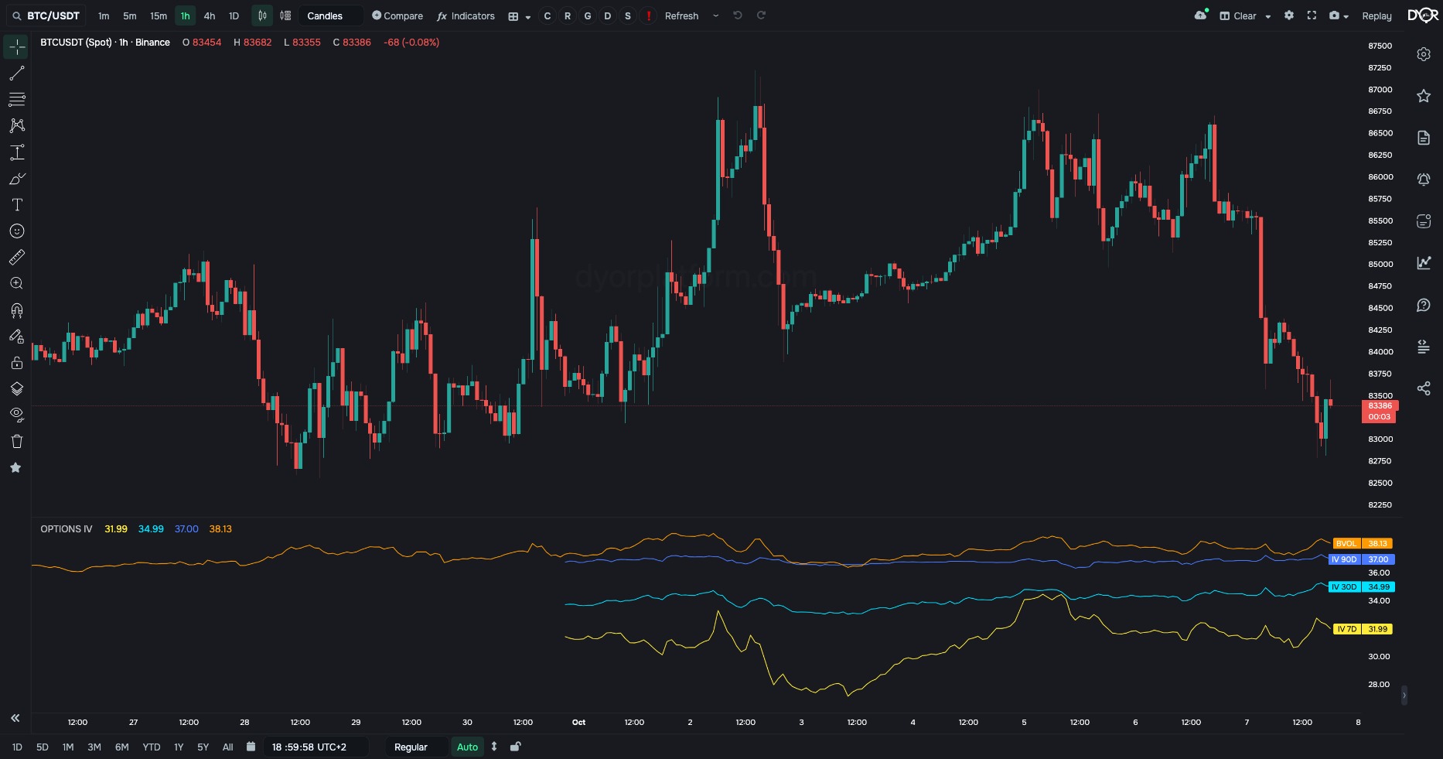Select the ruler measure tool
The height and width of the screenshot is (759, 1443).
(x=16, y=258)
